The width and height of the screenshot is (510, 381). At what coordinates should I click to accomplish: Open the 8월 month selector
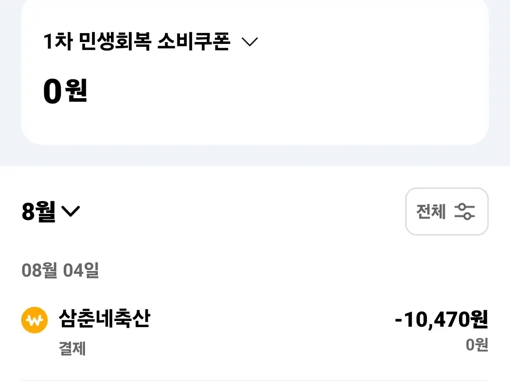click(51, 212)
